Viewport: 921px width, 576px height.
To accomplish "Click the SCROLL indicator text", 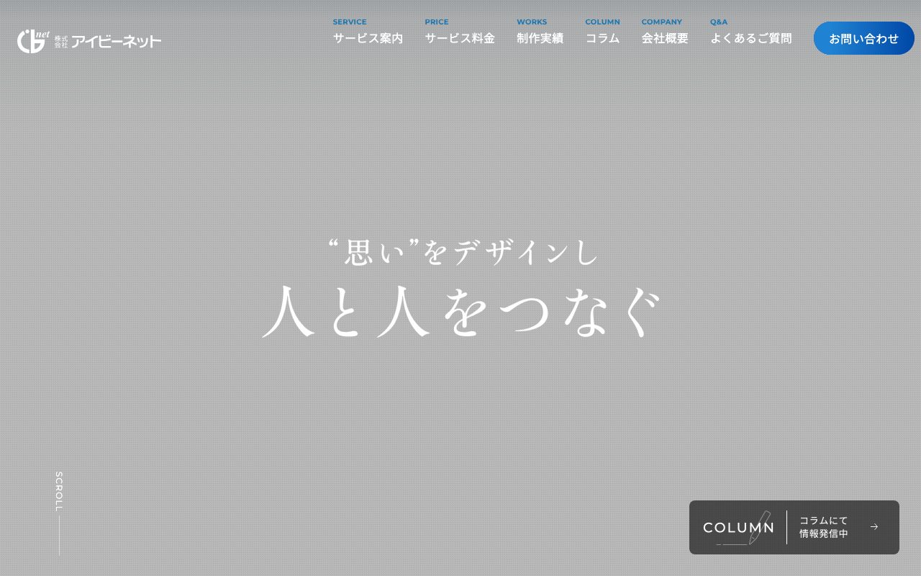I will coord(59,492).
